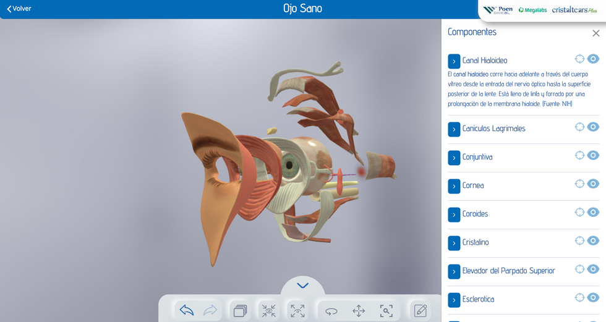Click the collapse model view icon
Image resolution: width=606 pixels, height=322 pixels.
click(x=268, y=310)
